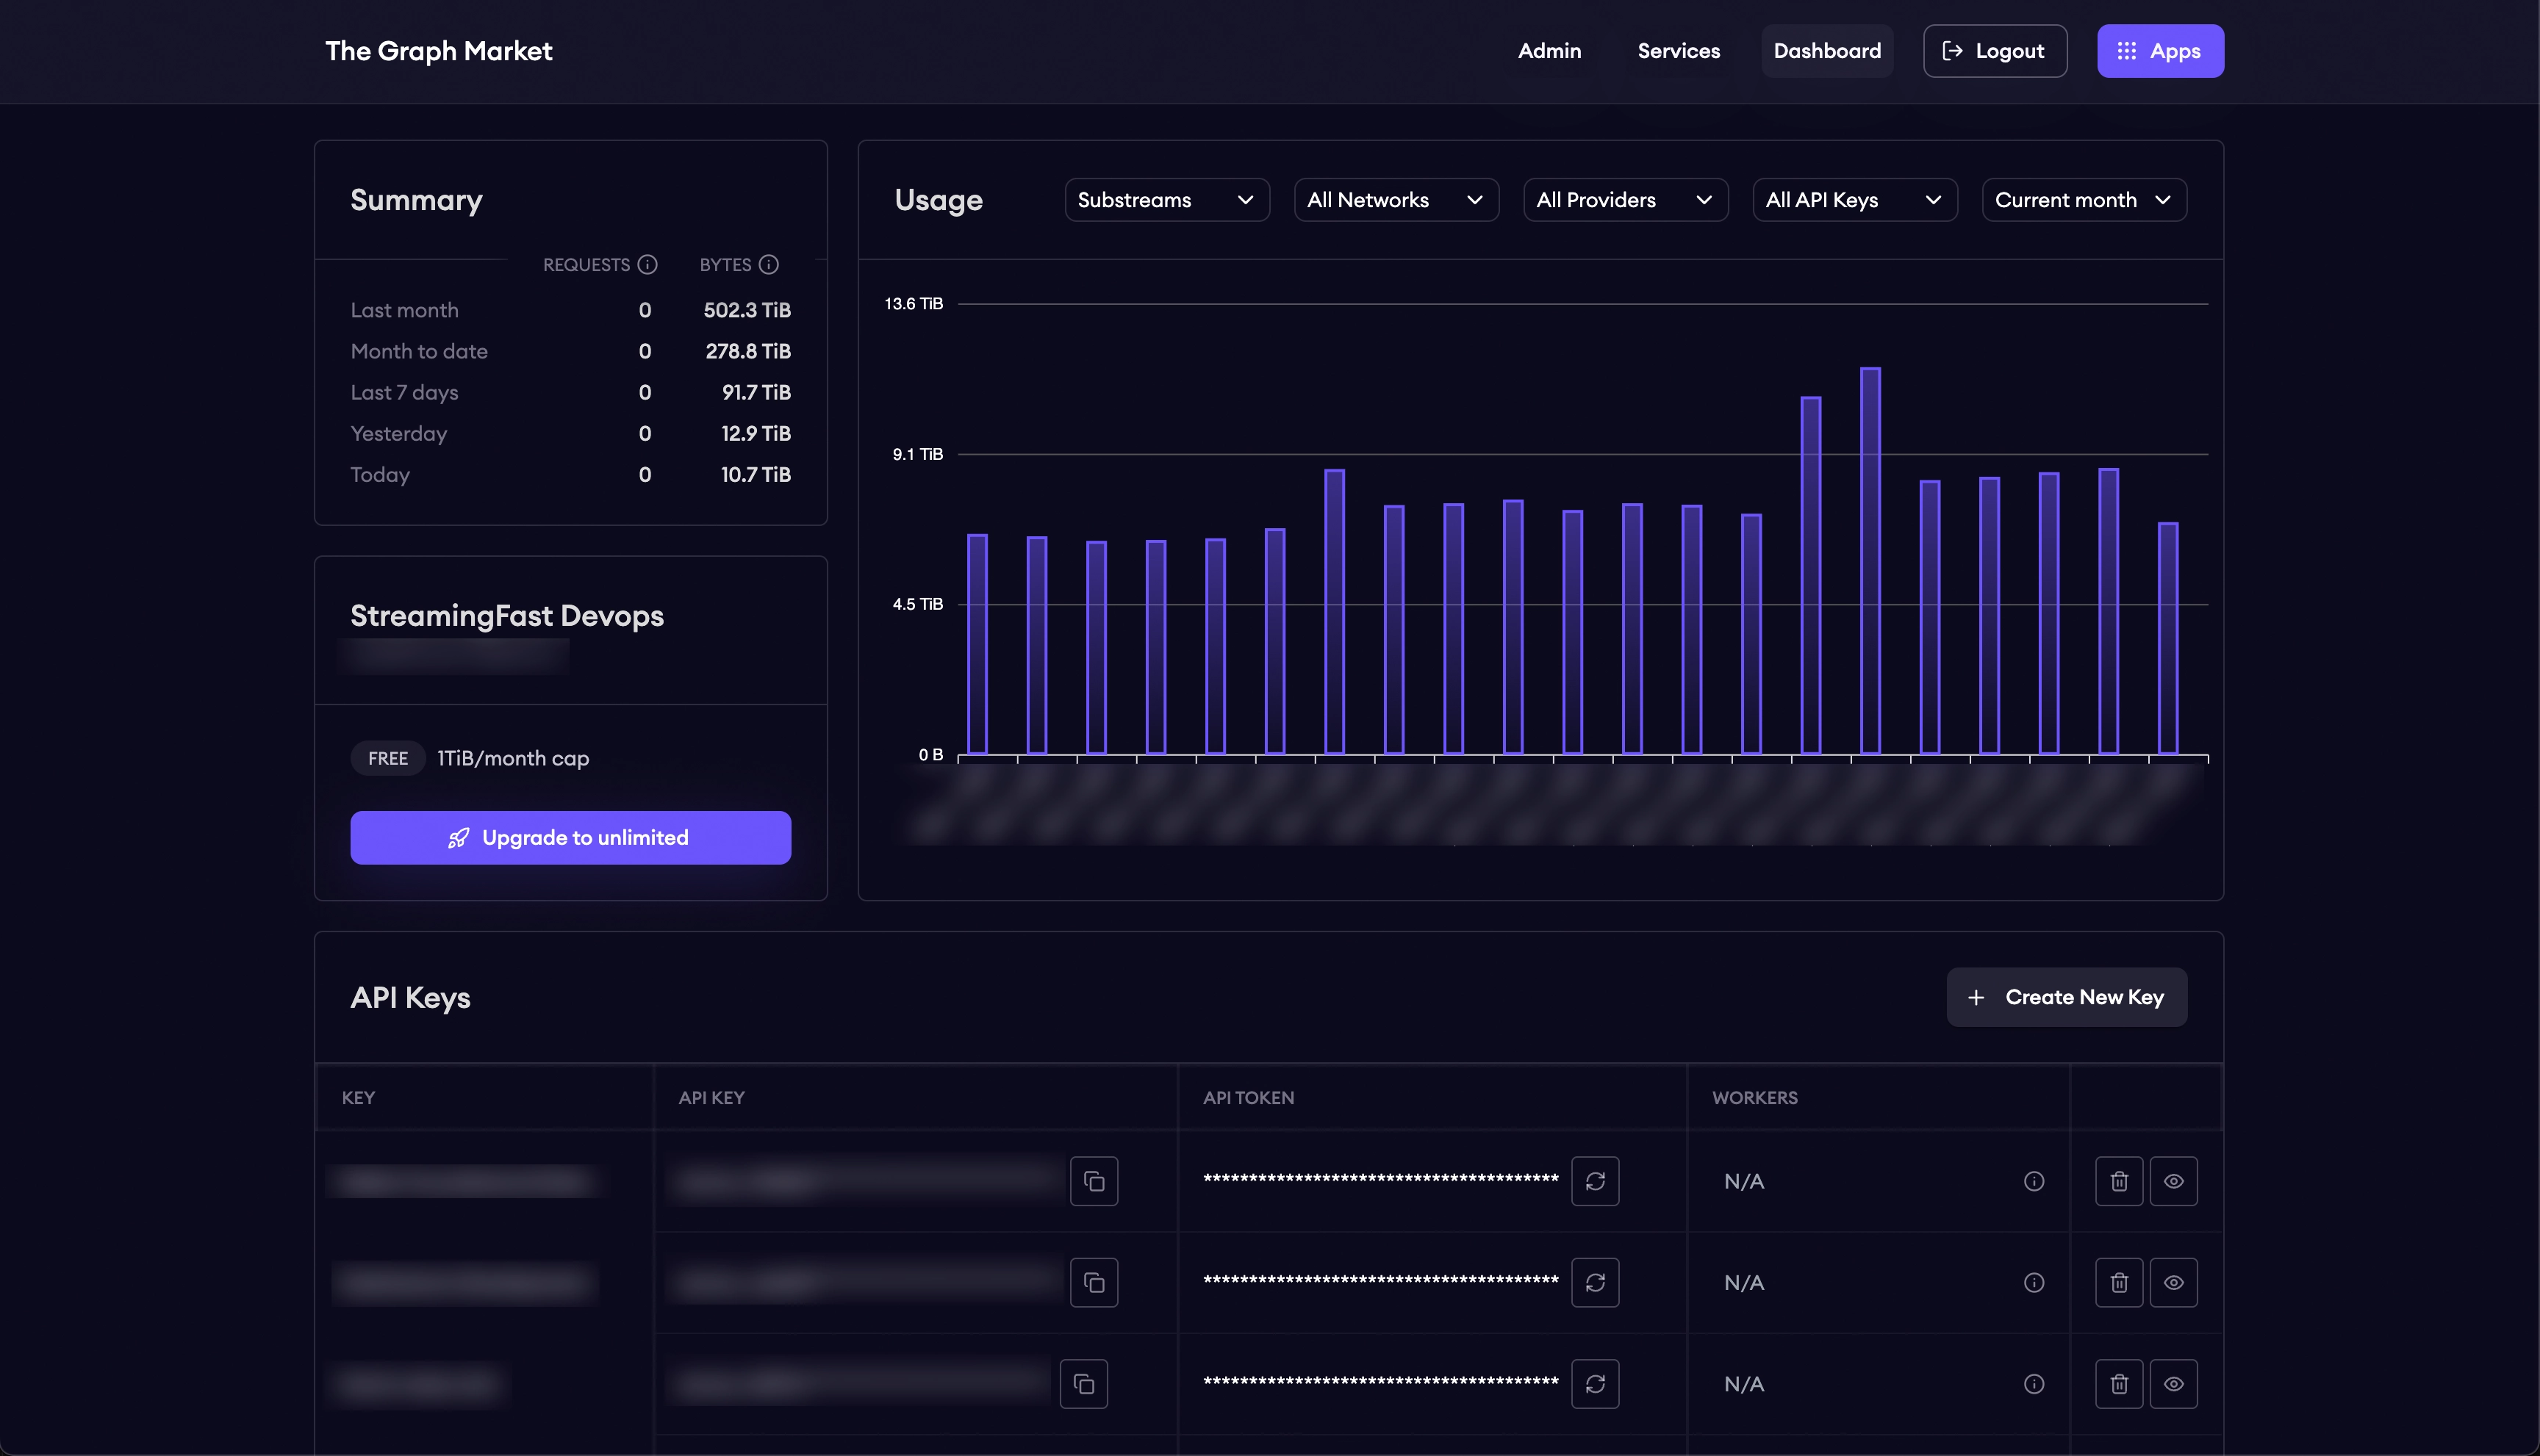Change the Current month period dropdown
The width and height of the screenshot is (2540, 1456).
coord(2084,200)
